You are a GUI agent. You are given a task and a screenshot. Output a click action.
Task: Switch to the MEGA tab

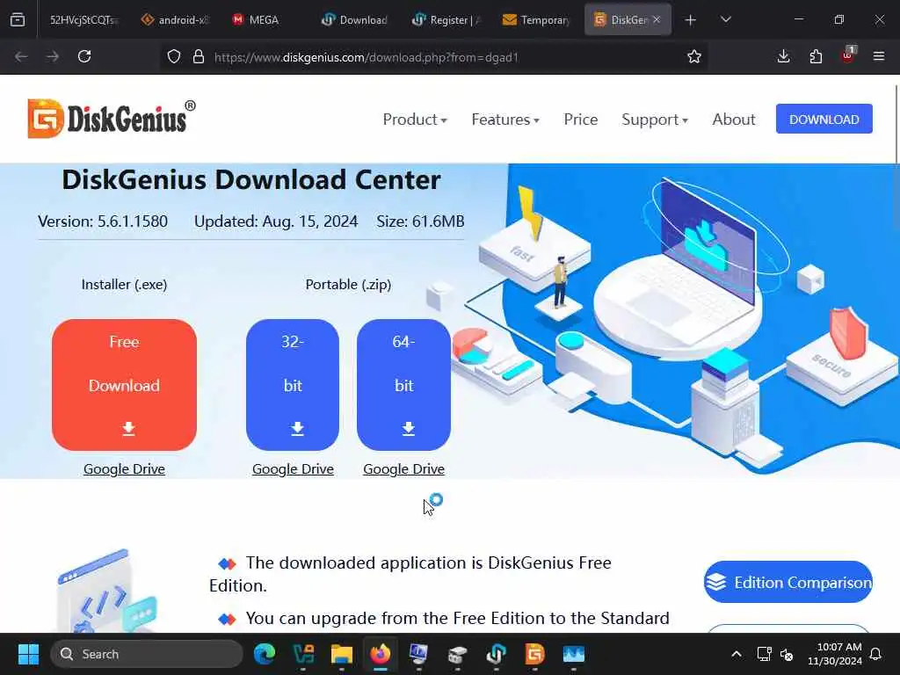point(264,20)
